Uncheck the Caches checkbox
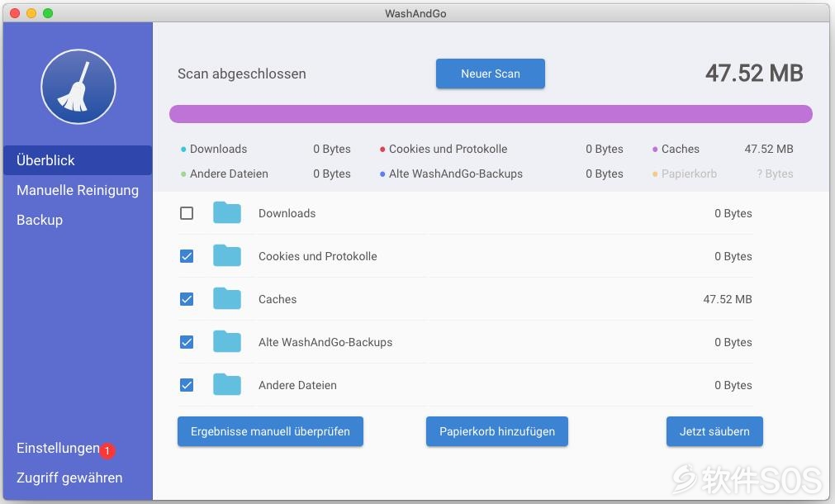This screenshot has width=835, height=504. [x=187, y=299]
